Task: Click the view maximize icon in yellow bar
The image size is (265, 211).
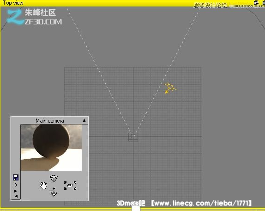Action: (x=256, y=2)
